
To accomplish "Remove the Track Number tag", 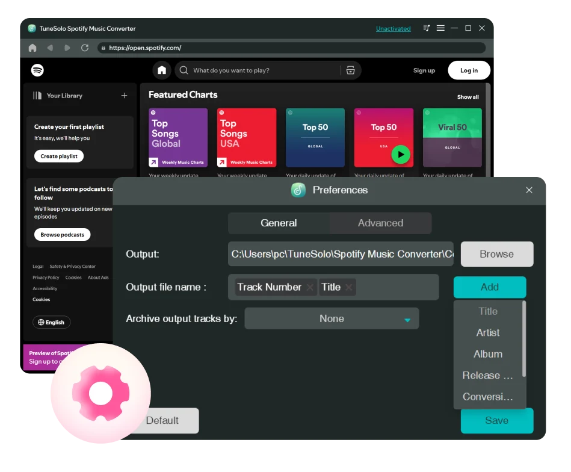I will point(310,287).
